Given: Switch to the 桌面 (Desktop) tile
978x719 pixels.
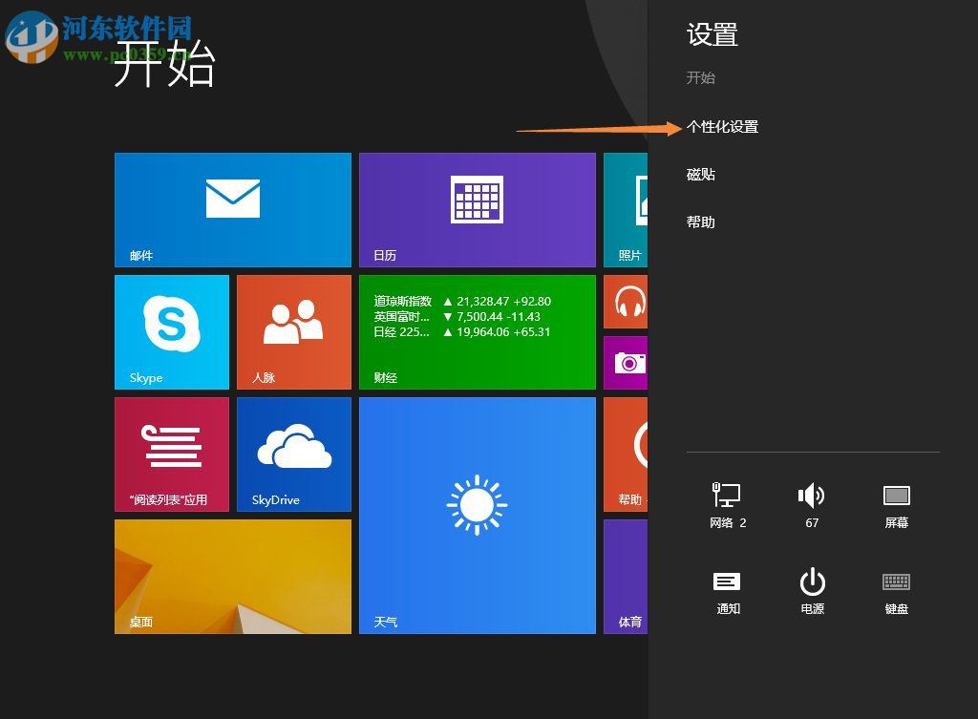Looking at the screenshot, I should coord(232,575).
